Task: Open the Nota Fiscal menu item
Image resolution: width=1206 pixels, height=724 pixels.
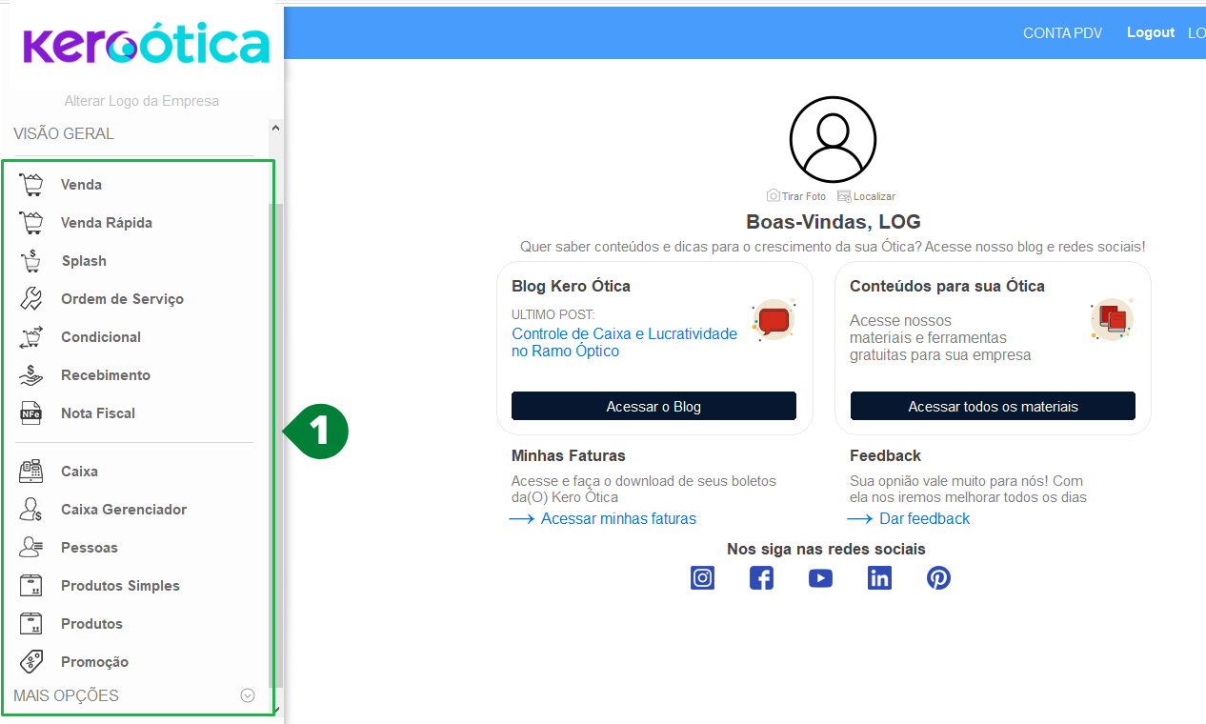Action: click(98, 412)
